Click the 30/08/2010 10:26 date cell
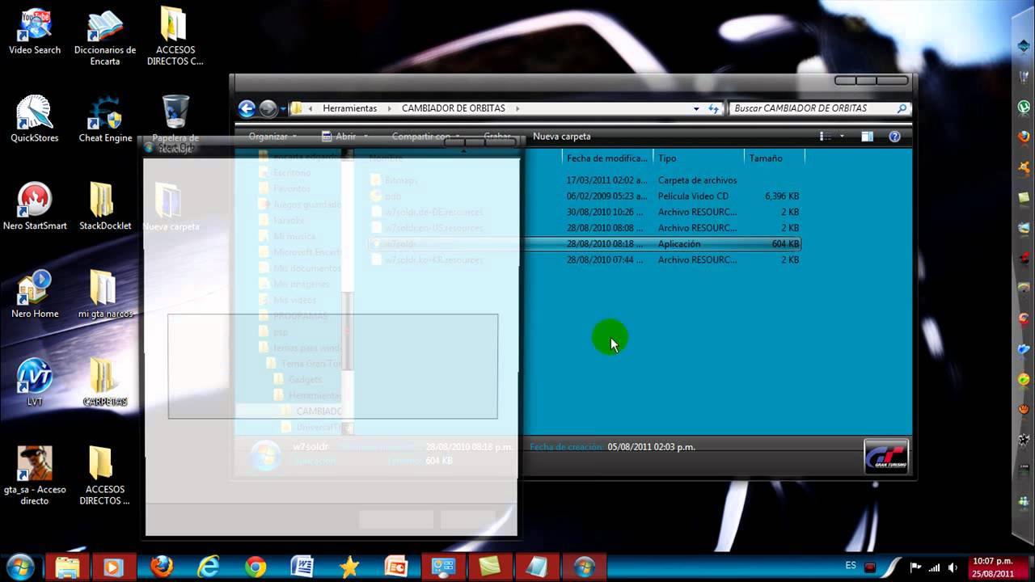The width and height of the screenshot is (1035, 582). 606,212
